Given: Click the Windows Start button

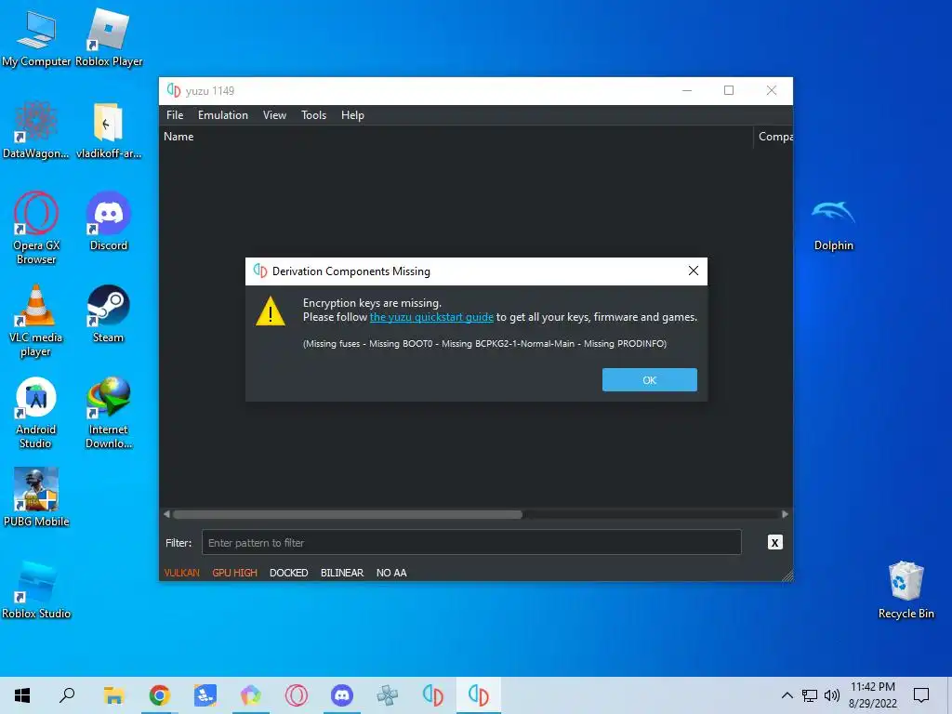Looking at the screenshot, I should pos(22,695).
